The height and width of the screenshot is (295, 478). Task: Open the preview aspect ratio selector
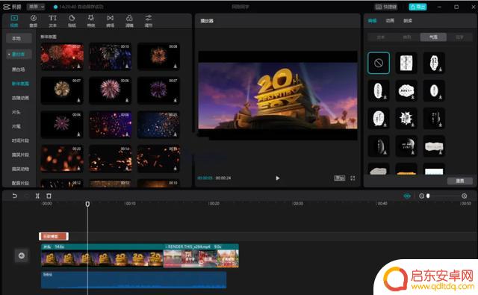point(339,178)
